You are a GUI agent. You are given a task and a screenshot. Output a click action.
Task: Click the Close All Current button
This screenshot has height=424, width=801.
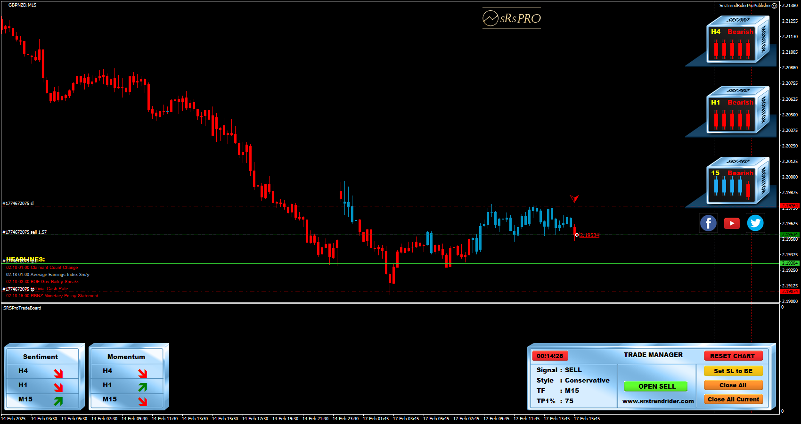(x=733, y=400)
